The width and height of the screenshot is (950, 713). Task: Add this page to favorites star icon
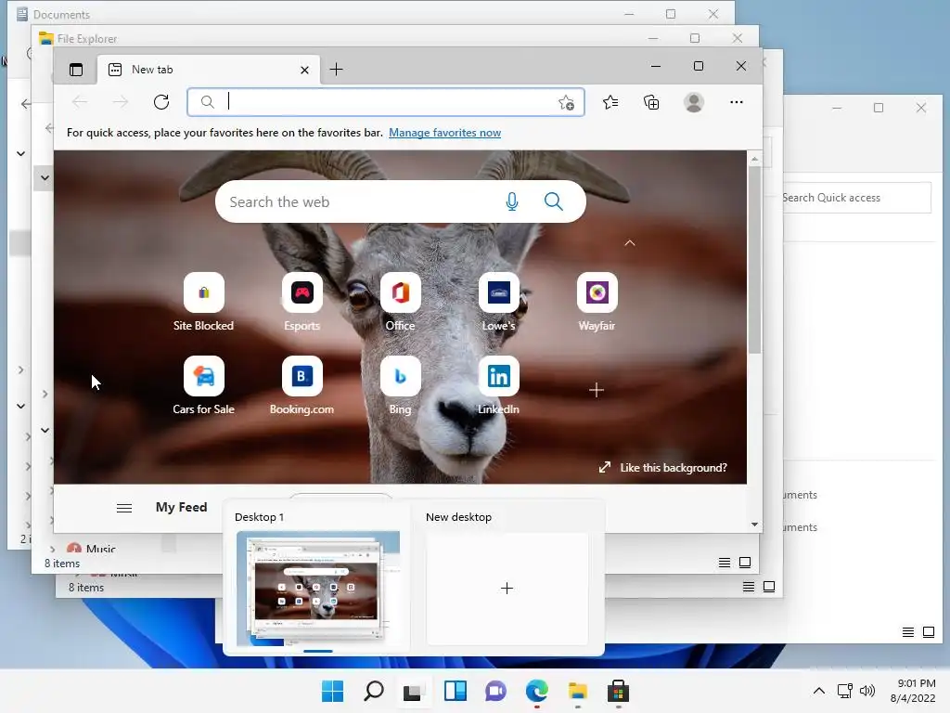(566, 102)
